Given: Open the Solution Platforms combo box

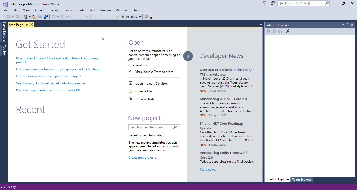Looking at the screenshot, I should click(x=105, y=17).
